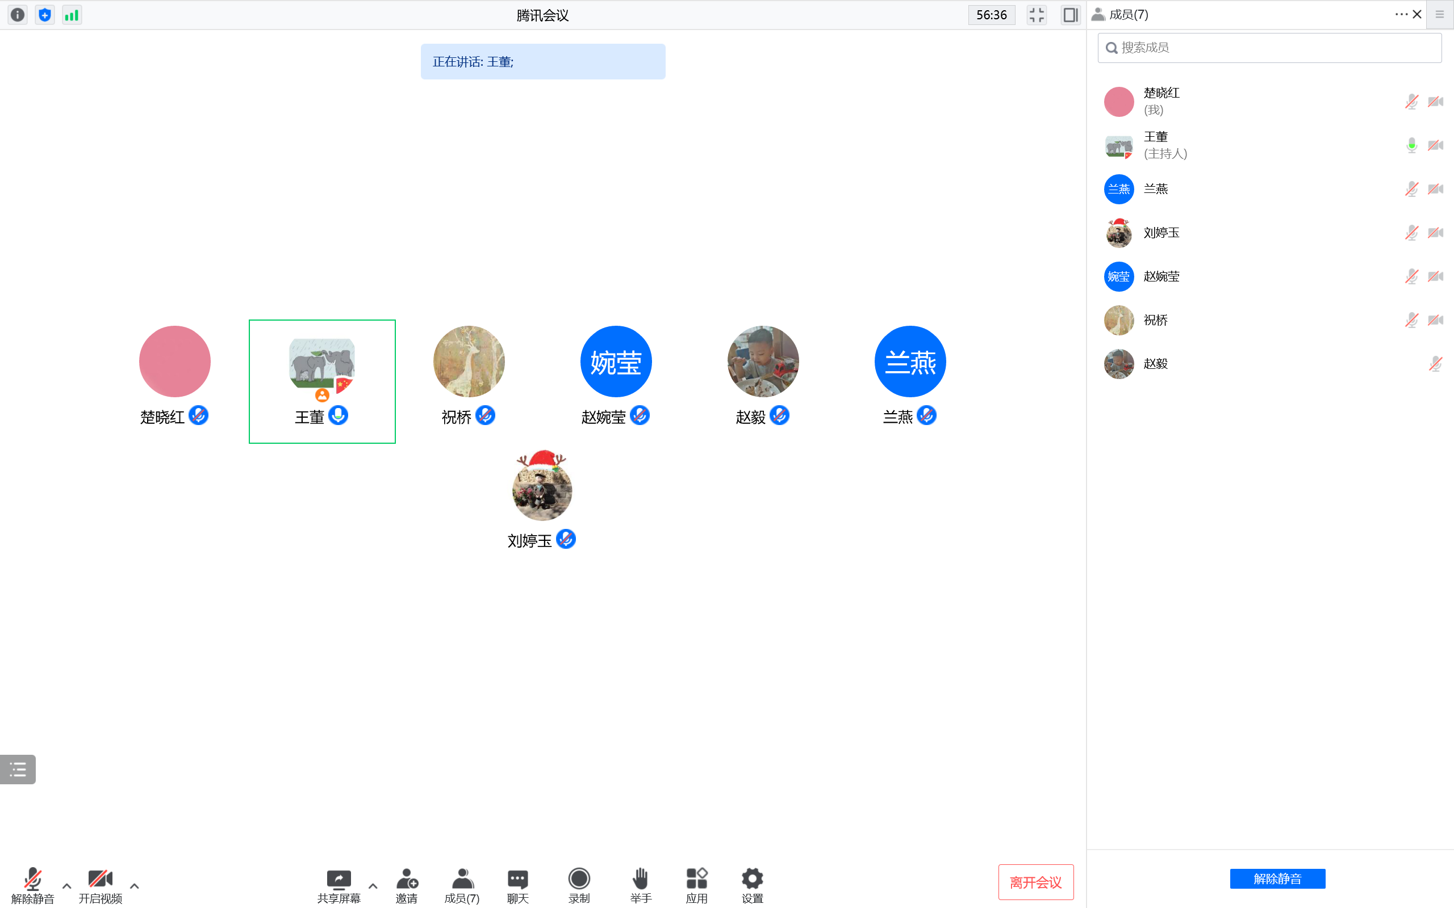The height and width of the screenshot is (908, 1454).
Task: Expand share screen options arrow
Action: coord(373,886)
